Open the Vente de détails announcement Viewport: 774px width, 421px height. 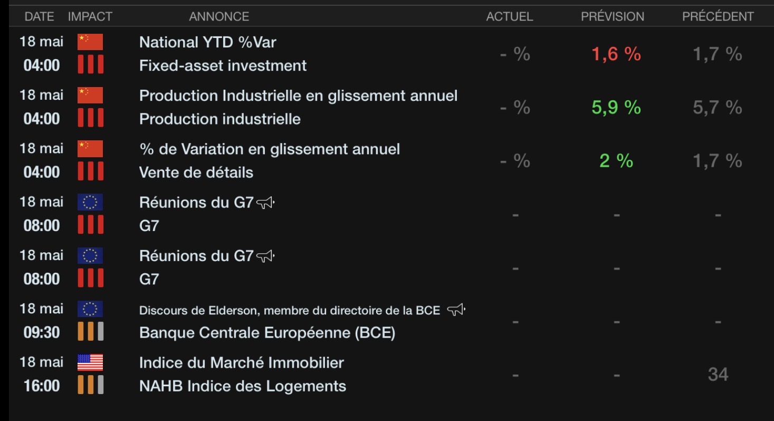tap(196, 173)
